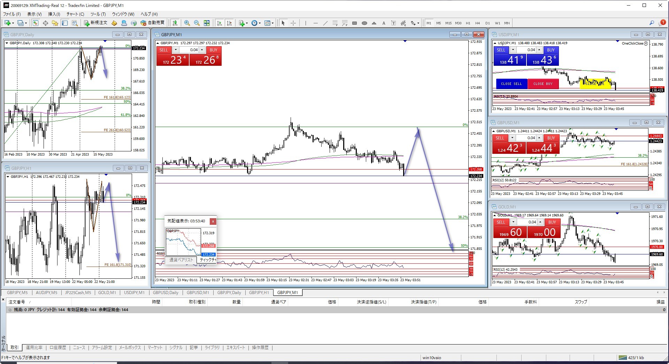
Task: Tile chart windows with the toolbar icon
Action: [207, 23]
